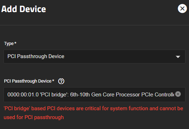Click the red PCI bridge error message

pos(93,113)
